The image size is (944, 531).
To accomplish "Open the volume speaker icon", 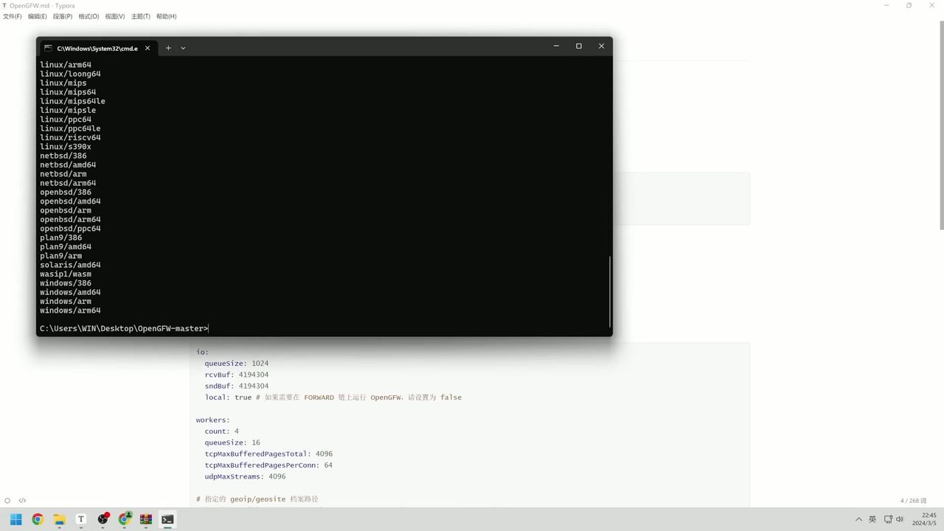I will [x=900, y=519].
